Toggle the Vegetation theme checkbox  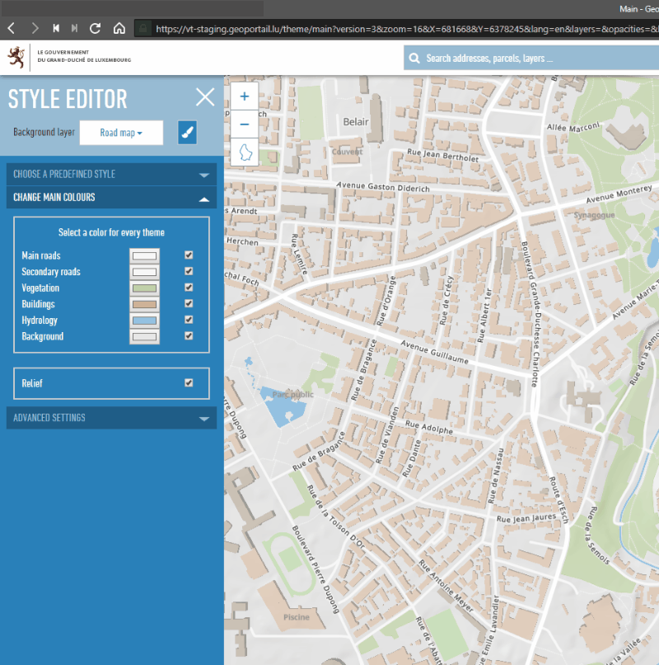click(189, 288)
